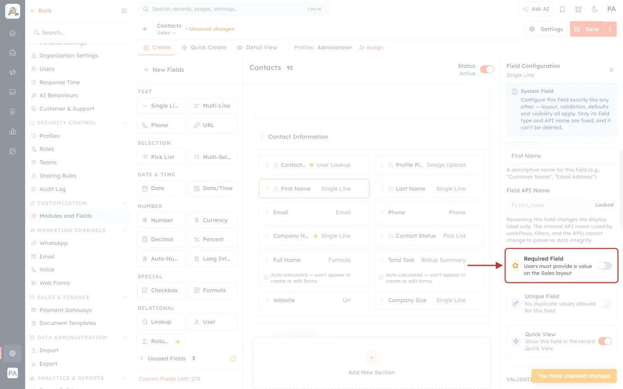Open Web Forms in the settings sidebar

coord(78,283)
